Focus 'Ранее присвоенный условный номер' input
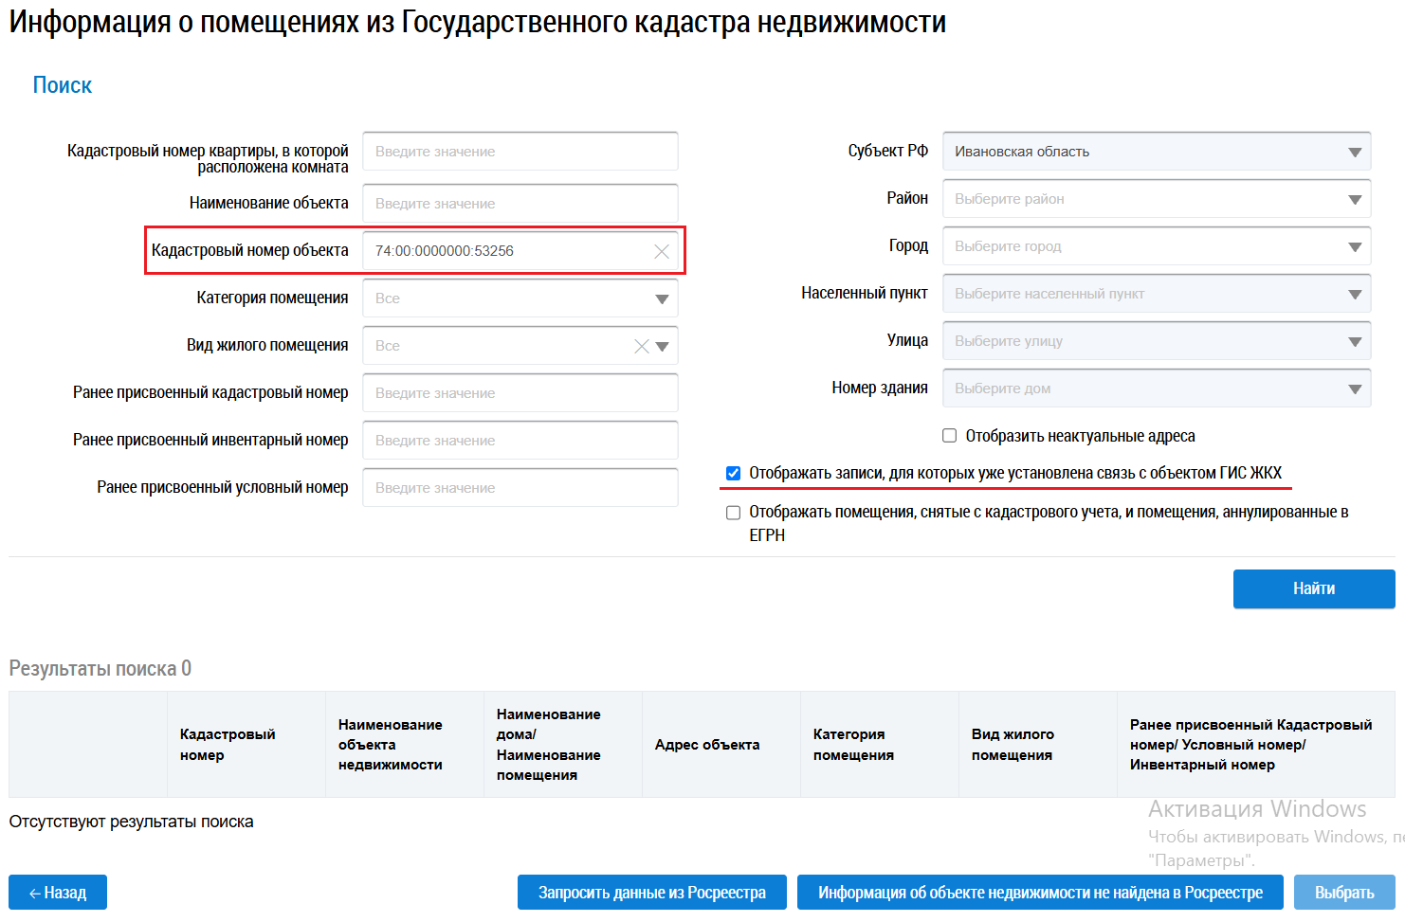The width and height of the screenshot is (1405, 922). point(520,488)
